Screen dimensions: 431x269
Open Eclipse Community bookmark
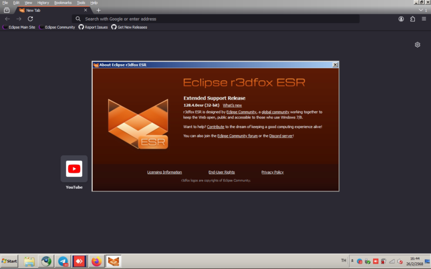tap(57, 27)
